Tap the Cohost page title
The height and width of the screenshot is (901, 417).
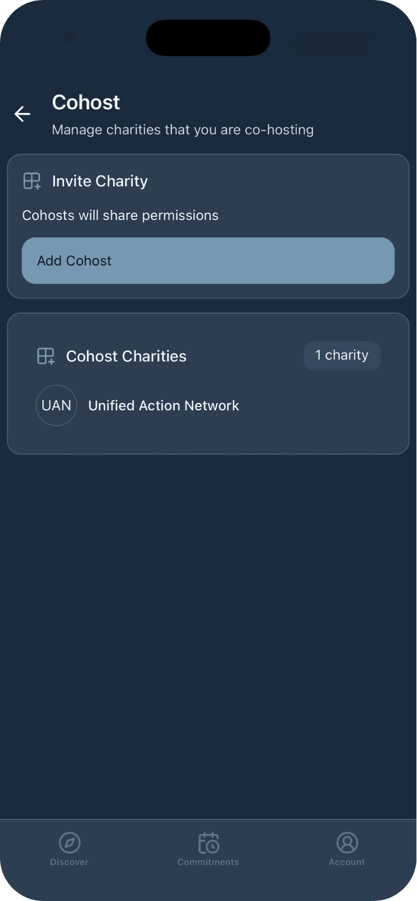86,102
